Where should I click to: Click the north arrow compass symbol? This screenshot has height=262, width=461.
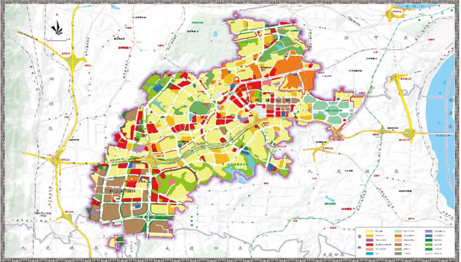pos(57,28)
